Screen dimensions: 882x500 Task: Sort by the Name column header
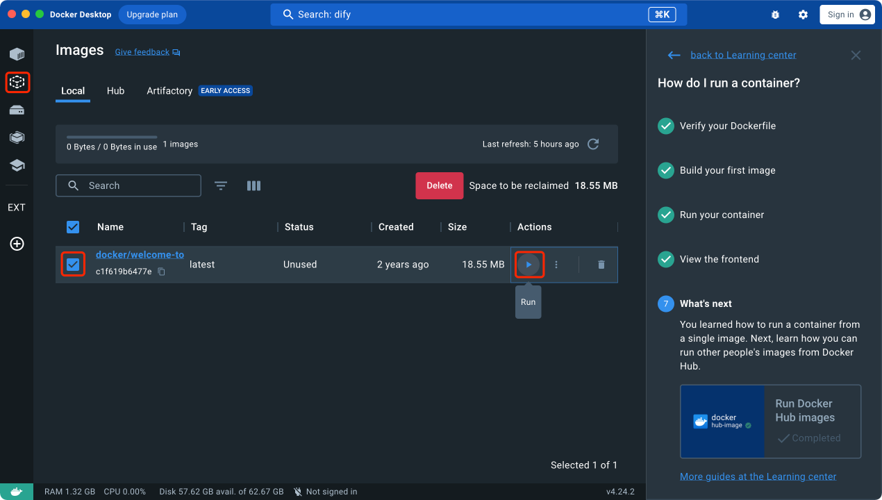[110, 227]
